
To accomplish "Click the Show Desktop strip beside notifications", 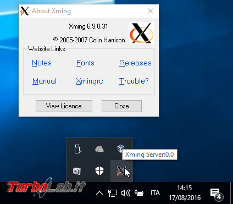I will pos(231,193).
